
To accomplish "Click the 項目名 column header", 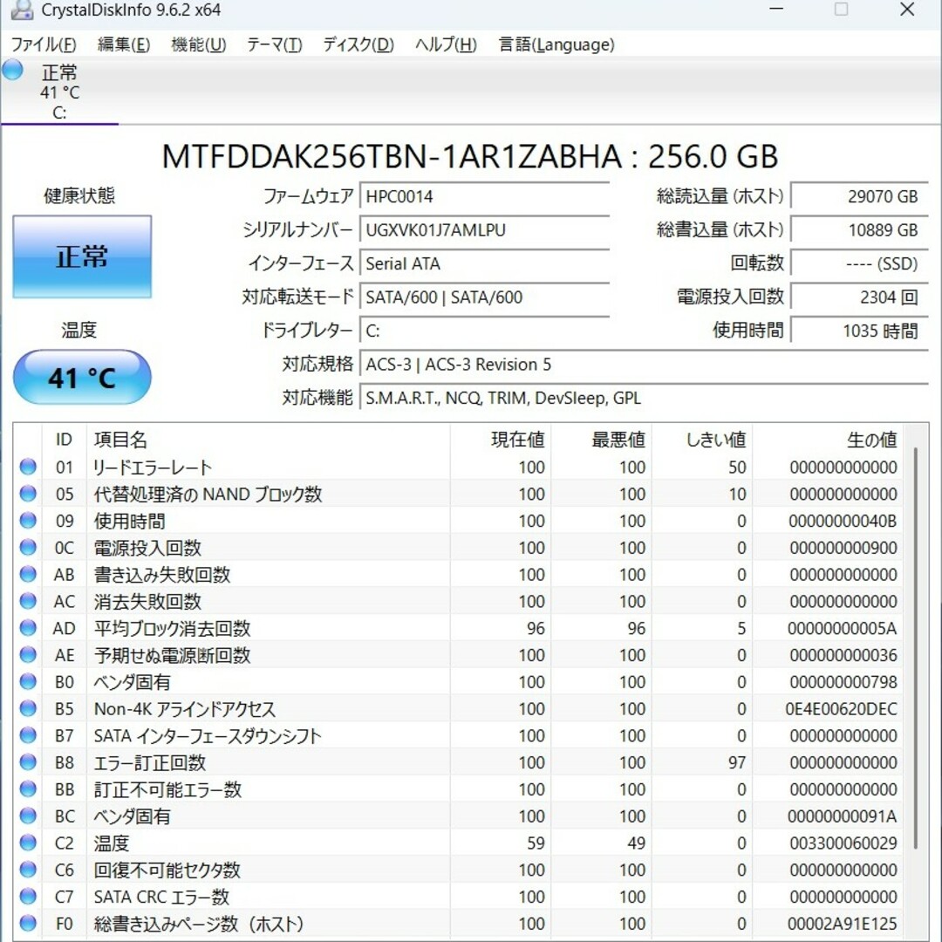I will pos(269,440).
